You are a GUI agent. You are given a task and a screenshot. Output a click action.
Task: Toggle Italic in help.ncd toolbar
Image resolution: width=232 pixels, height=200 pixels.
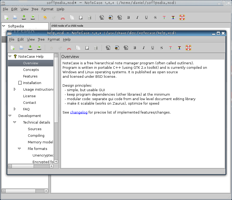144,48
